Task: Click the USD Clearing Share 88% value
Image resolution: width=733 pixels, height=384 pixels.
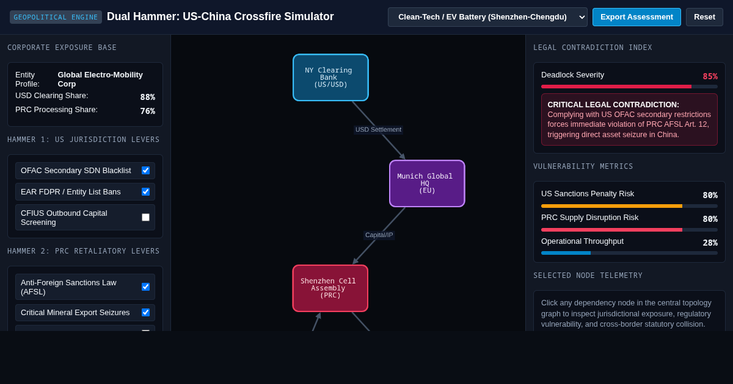Action: point(147,97)
